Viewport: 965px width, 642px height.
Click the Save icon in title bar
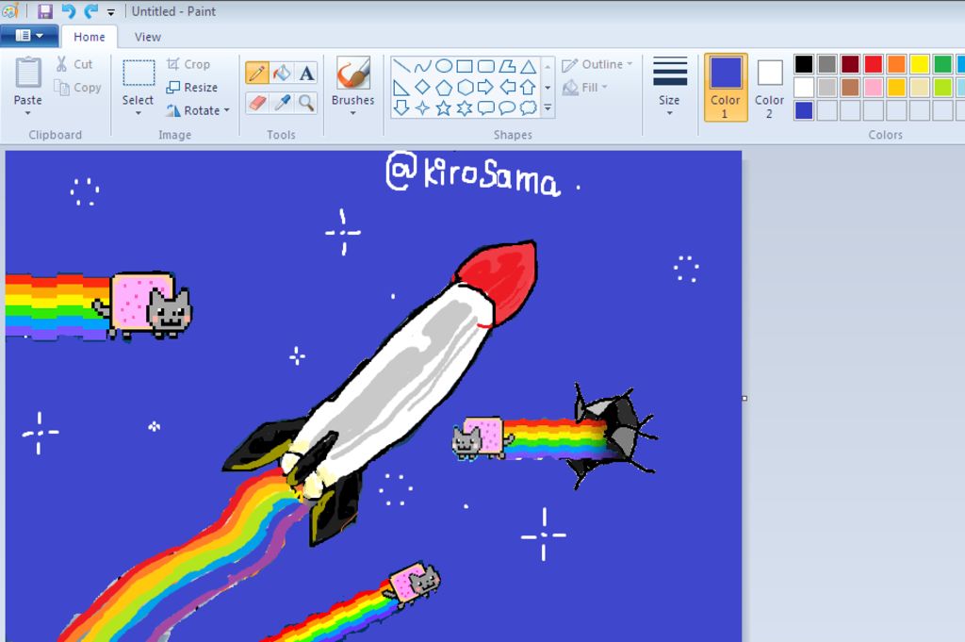45,11
